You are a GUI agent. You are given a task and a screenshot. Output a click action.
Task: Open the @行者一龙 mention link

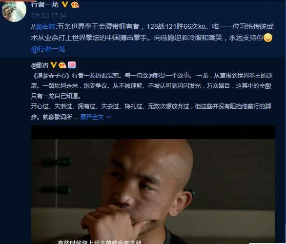[x=48, y=49]
